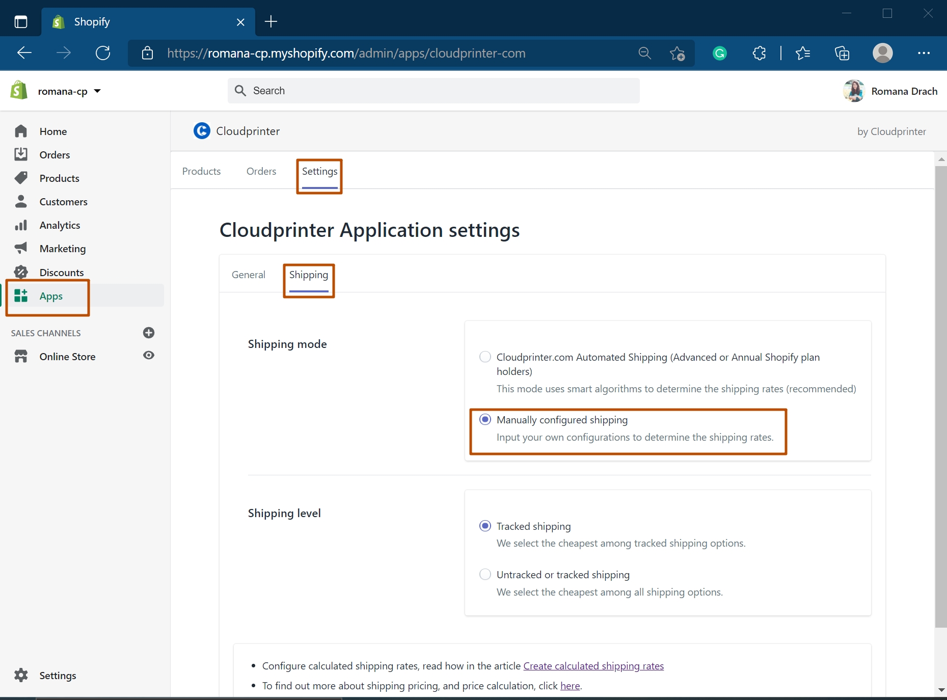The width and height of the screenshot is (947, 700).
Task: Open the browser profile avatar
Action: 882,53
